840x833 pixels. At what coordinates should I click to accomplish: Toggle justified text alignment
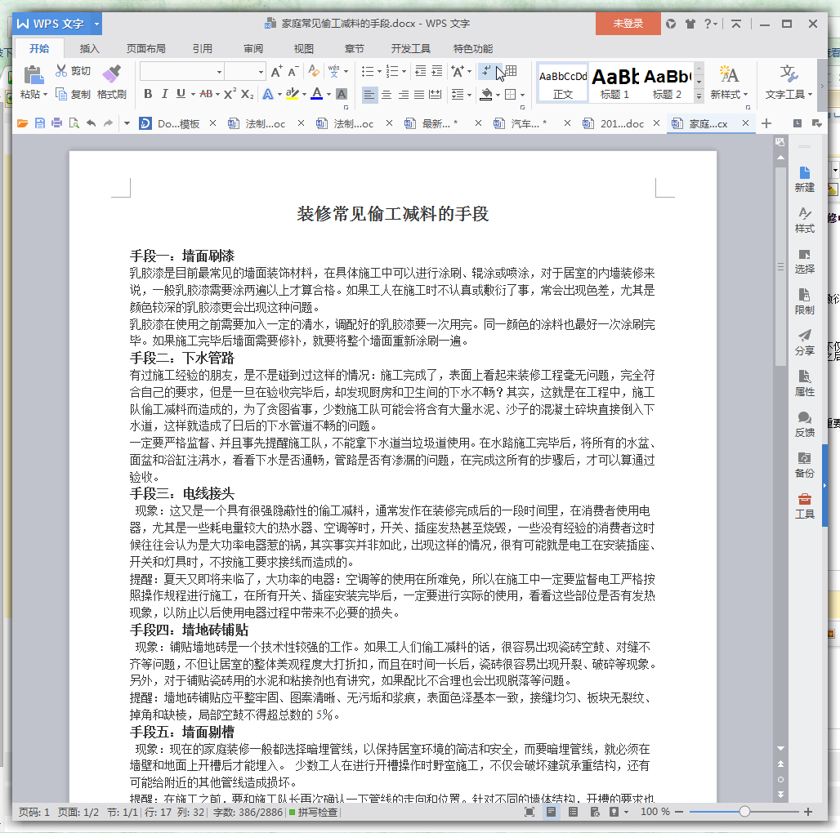pyautogui.click(x=419, y=95)
